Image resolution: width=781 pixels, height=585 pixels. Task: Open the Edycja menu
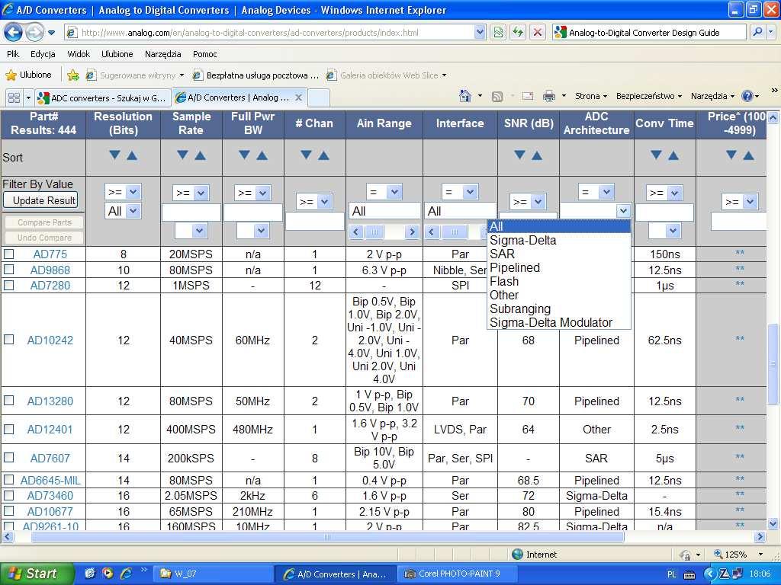[x=43, y=54]
